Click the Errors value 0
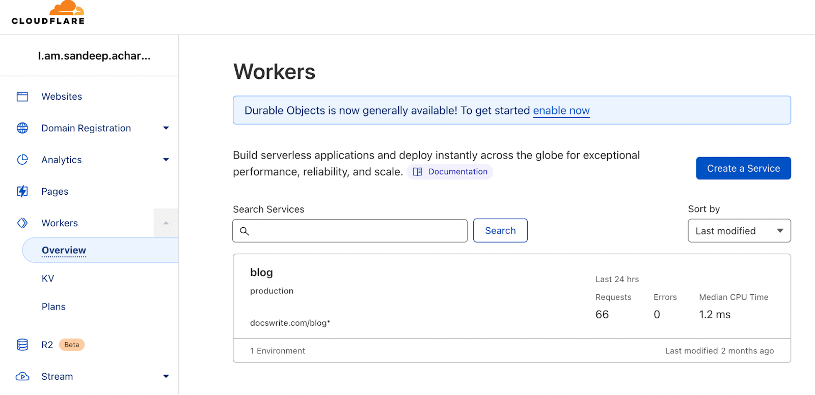This screenshot has width=815, height=395. point(657,315)
